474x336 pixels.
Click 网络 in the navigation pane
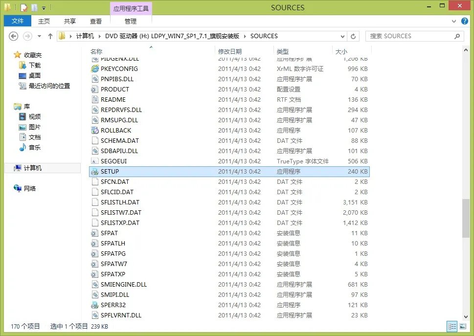coord(30,188)
